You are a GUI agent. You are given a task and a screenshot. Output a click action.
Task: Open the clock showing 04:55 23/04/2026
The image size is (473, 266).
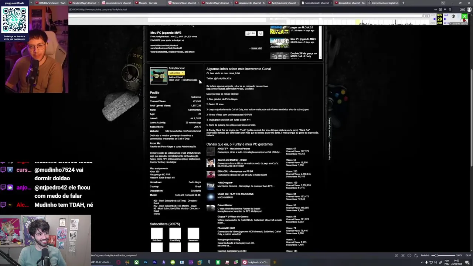457,262
